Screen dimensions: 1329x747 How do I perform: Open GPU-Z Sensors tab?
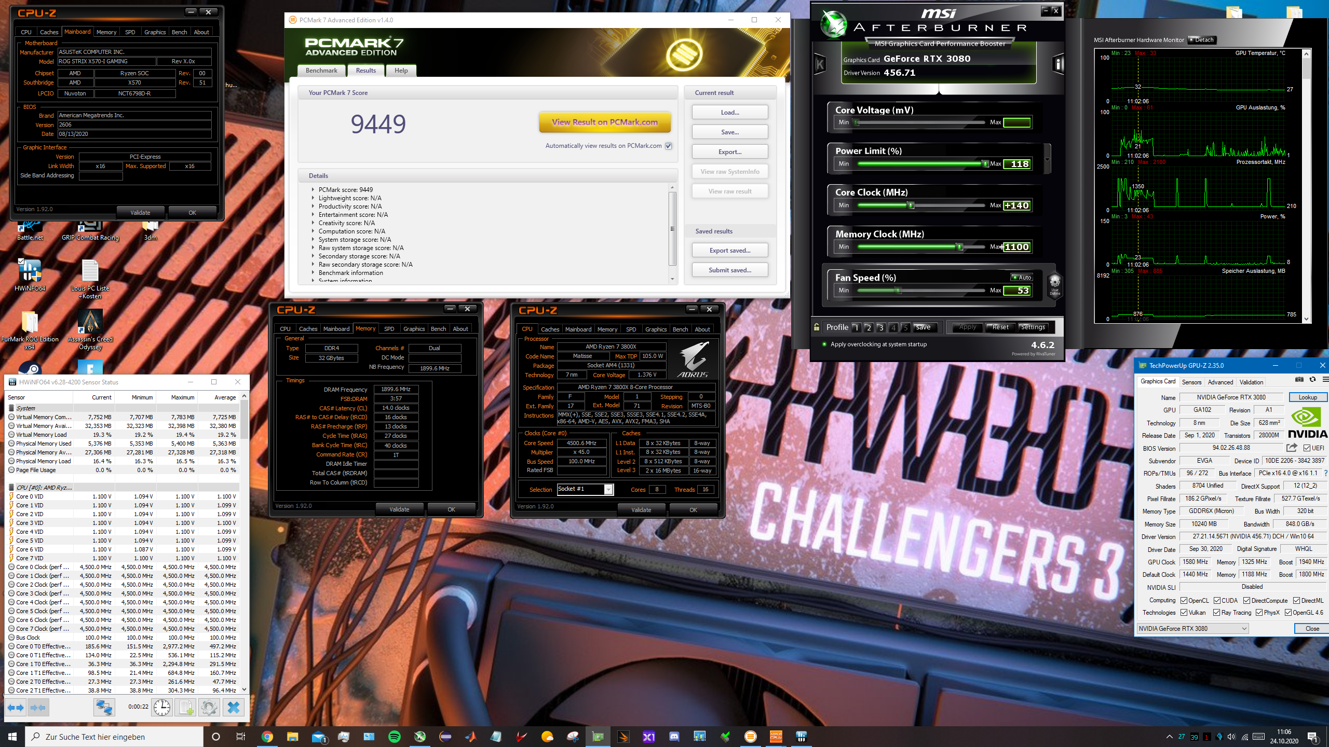[1191, 382]
